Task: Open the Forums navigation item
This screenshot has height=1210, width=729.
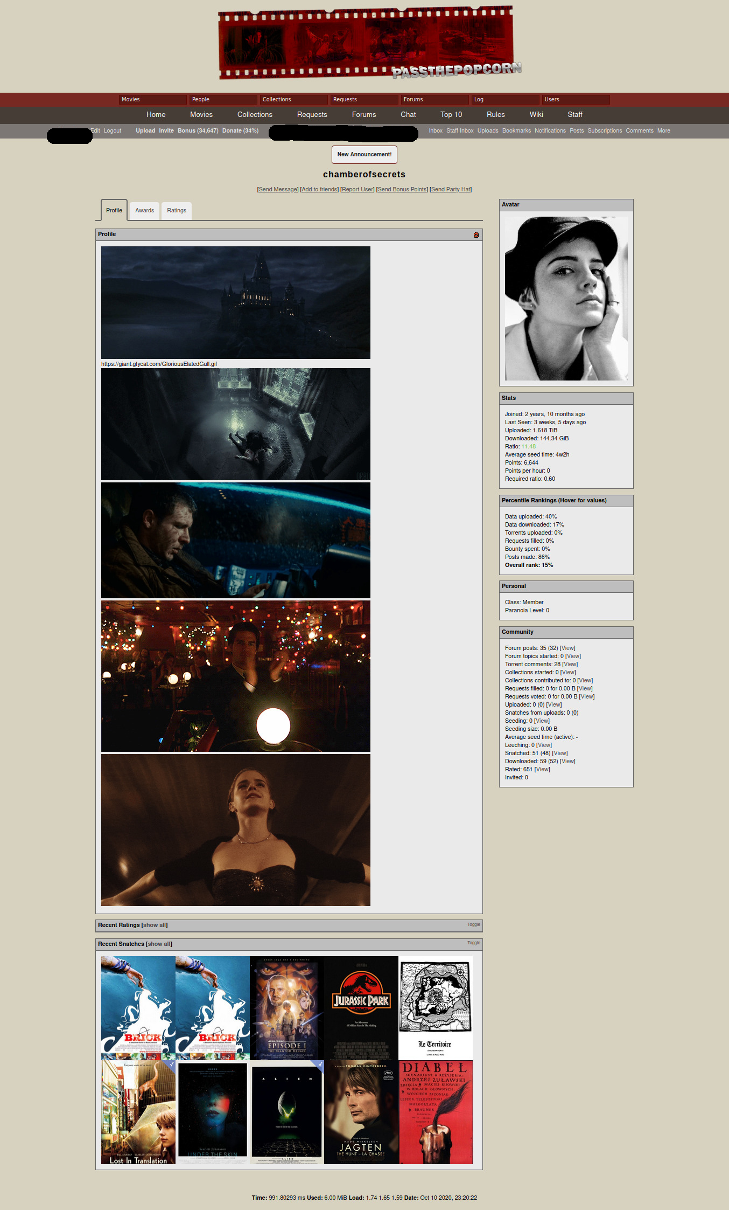Action: point(364,114)
